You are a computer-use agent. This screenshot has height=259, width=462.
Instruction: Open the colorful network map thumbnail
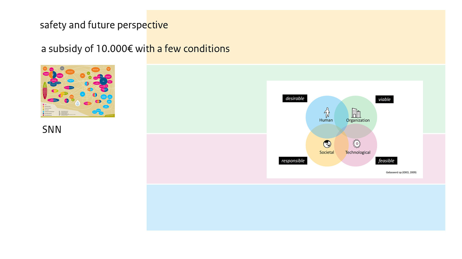(x=78, y=91)
